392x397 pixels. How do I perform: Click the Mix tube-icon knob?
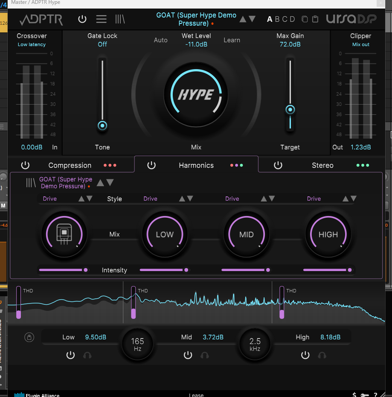point(64,234)
